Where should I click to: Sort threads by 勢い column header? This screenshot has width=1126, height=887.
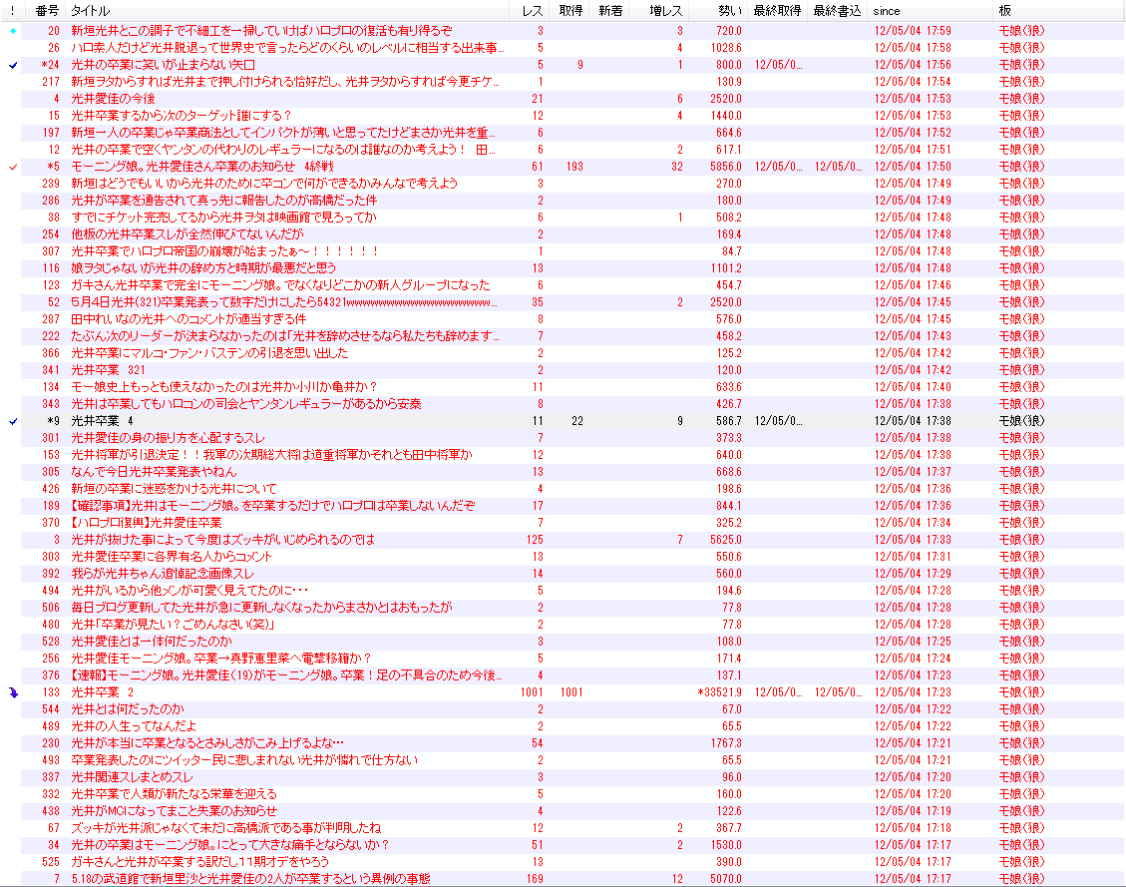pos(719,11)
